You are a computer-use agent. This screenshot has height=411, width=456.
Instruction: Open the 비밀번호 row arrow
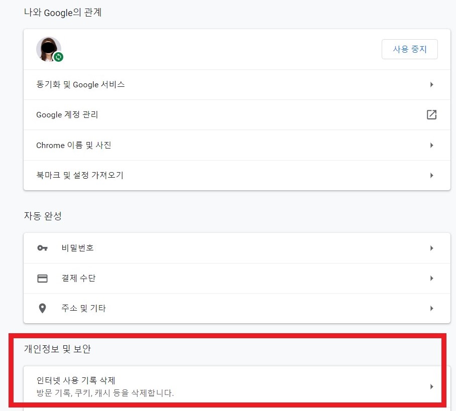point(431,248)
